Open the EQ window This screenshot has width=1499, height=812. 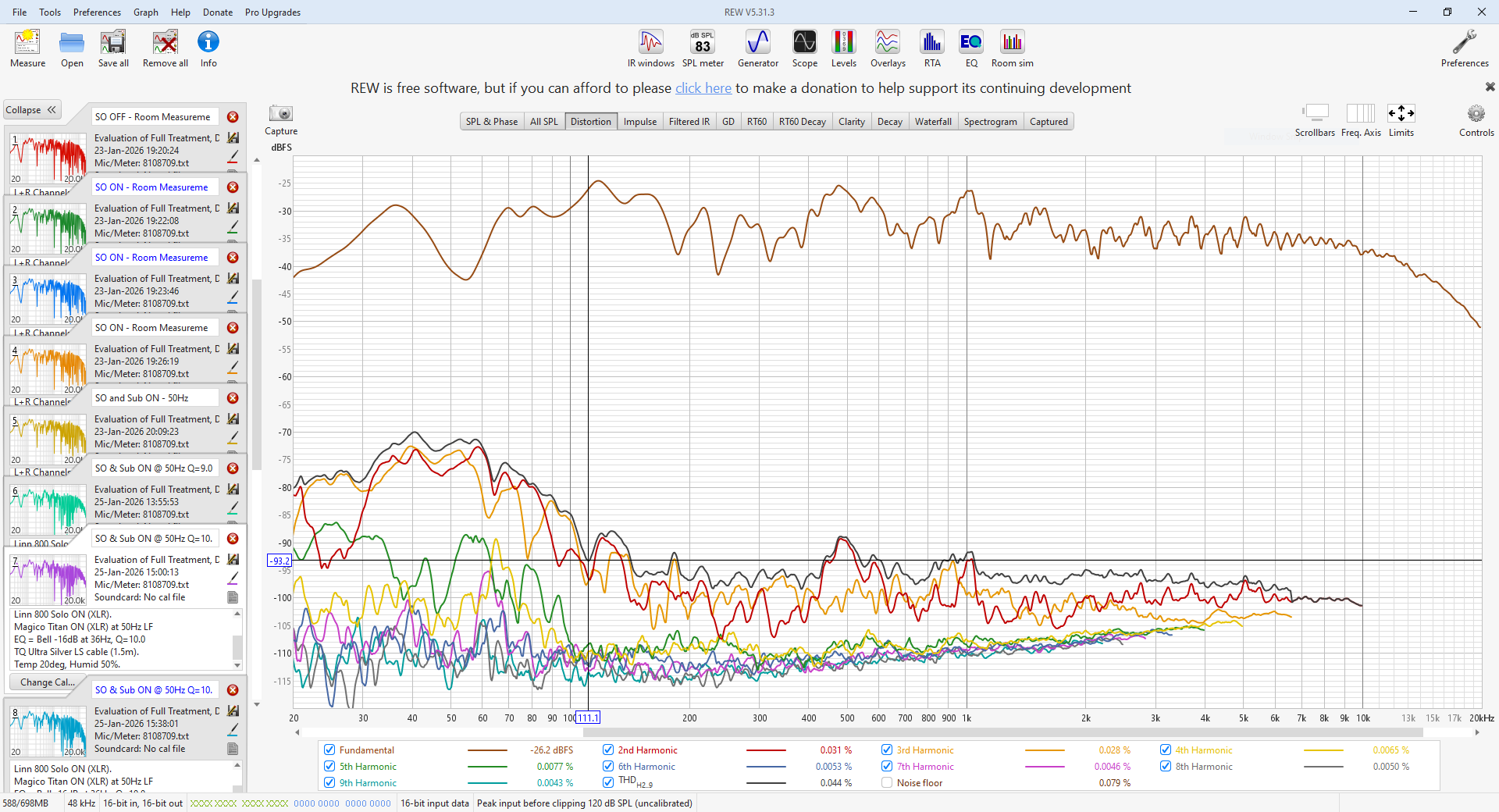[x=970, y=48]
